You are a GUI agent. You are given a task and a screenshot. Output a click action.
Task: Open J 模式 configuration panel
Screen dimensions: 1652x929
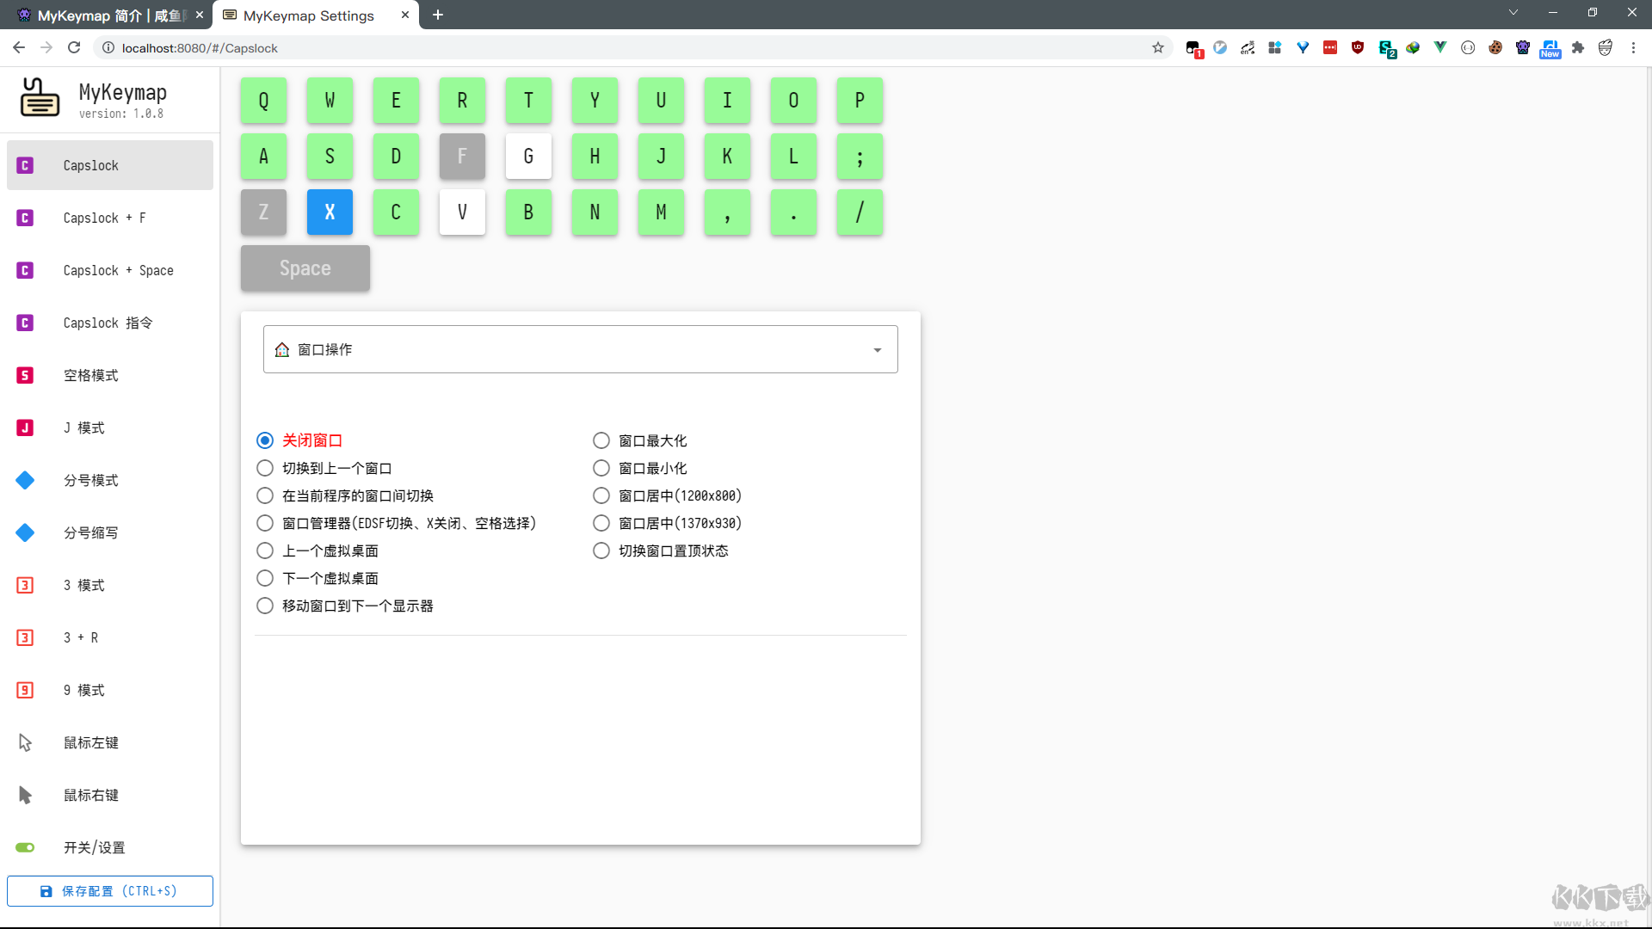(x=109, y=427)
